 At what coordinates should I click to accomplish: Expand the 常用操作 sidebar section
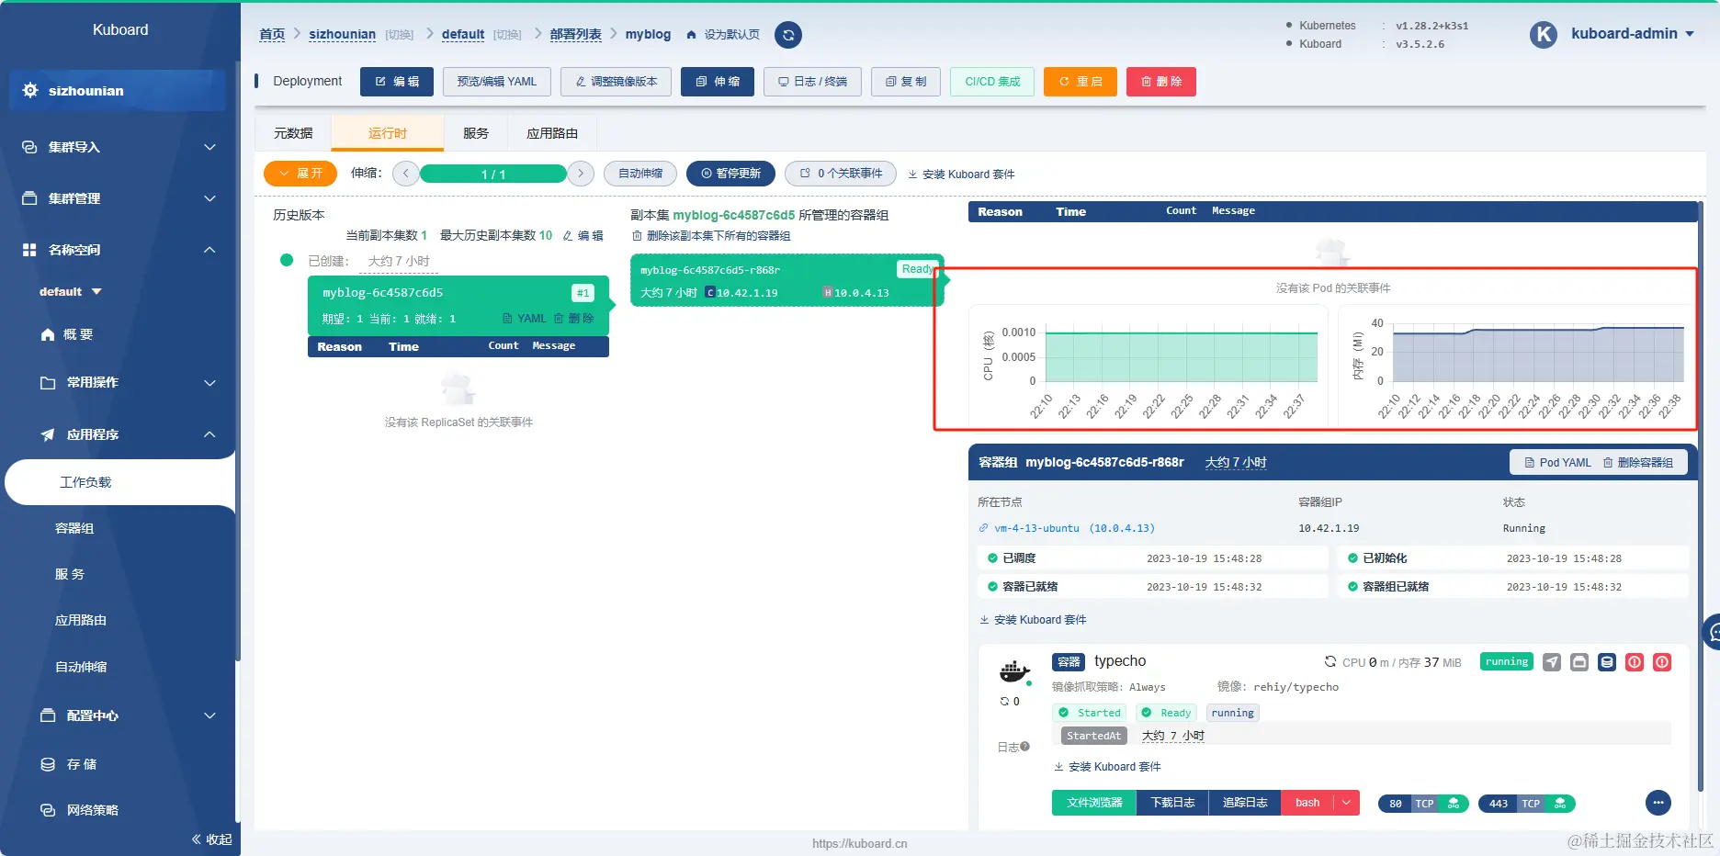(x=209, y=383)
